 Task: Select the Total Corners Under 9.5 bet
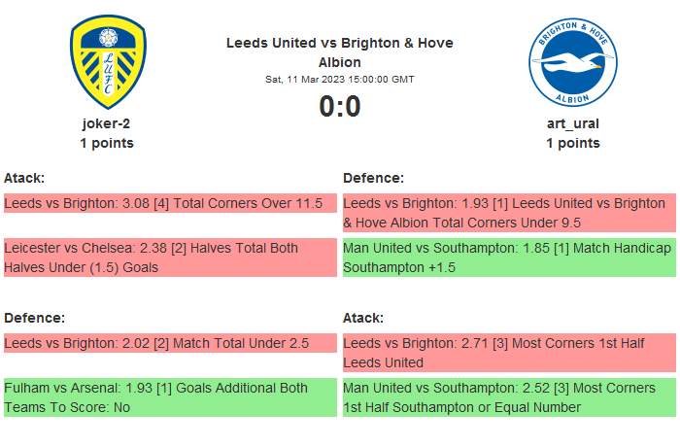[x=509, y=213]
